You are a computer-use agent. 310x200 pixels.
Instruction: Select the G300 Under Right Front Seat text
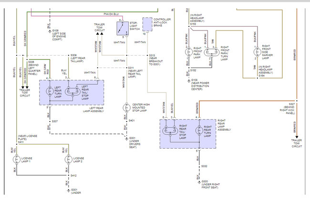pos(210,184)
